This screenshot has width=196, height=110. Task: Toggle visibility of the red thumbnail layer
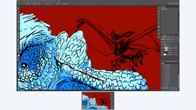[162, 53]
